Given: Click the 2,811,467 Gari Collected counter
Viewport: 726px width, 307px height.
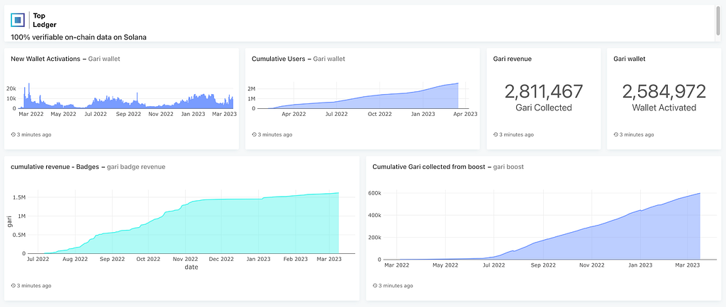Looking at the screenshot, I should pyautogui.click(x=544, y=98).
